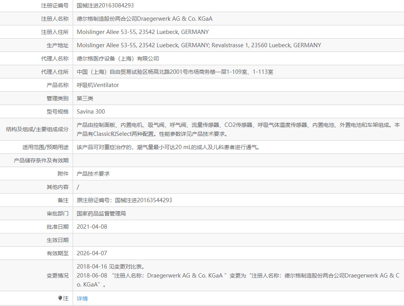Open the 详情 link in the 注 row
404x306 pixels.
82,299
